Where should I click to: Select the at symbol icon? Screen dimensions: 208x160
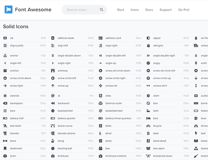pyautogui.click(x=53, y=96)
